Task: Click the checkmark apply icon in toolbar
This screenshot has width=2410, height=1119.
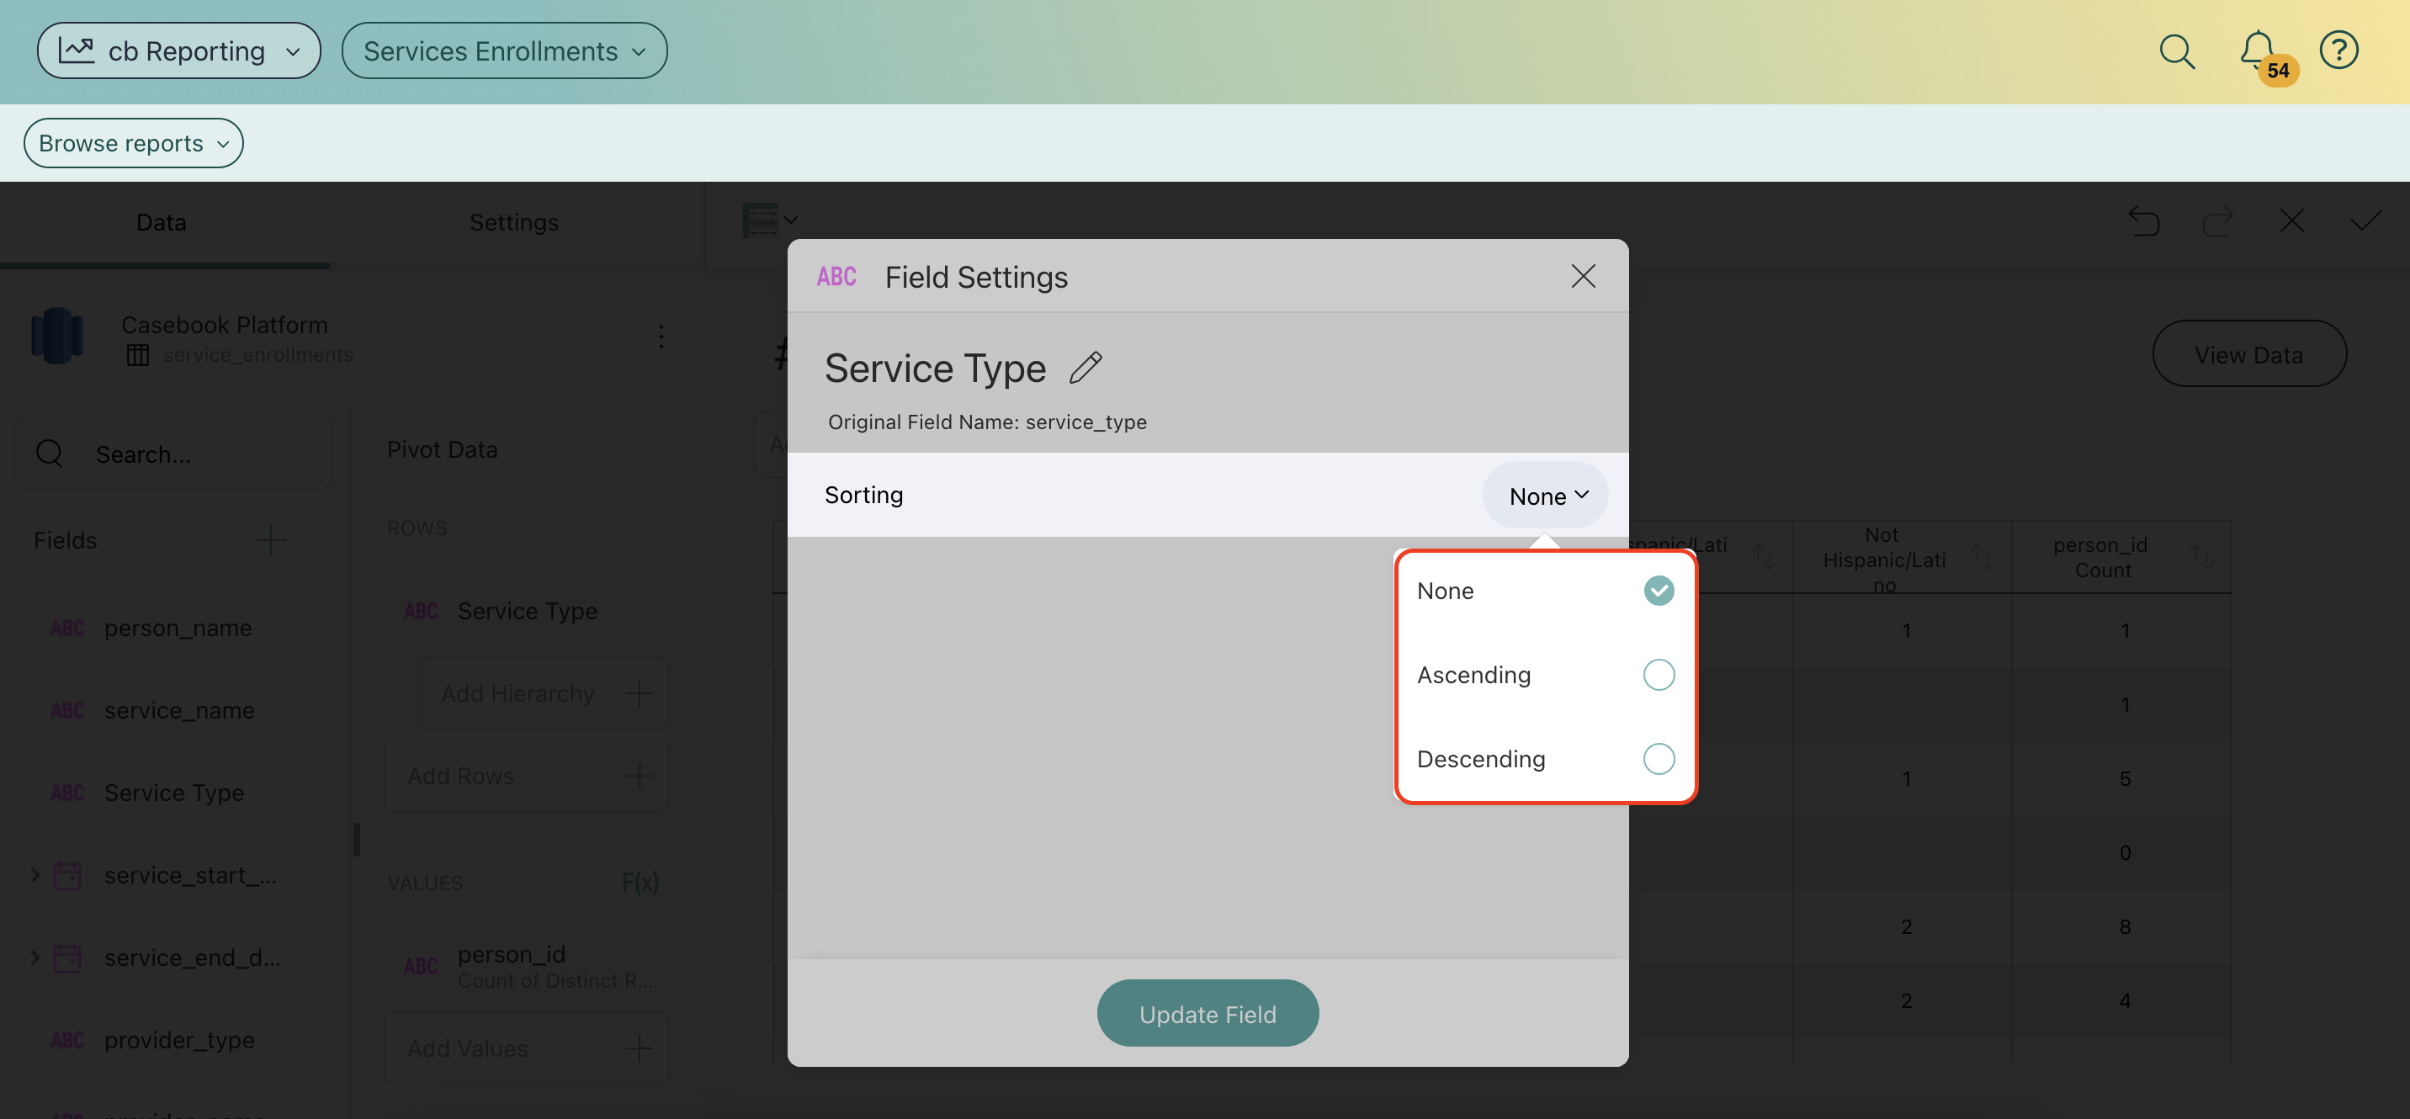Action: tap(2365, 222)
